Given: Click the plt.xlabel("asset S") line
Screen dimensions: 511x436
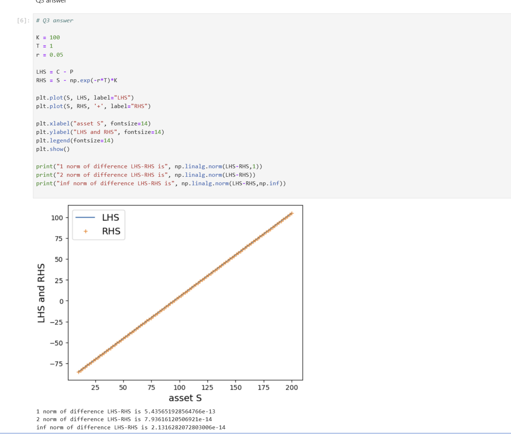Looking at the screenshot, I should click(93, 123).
